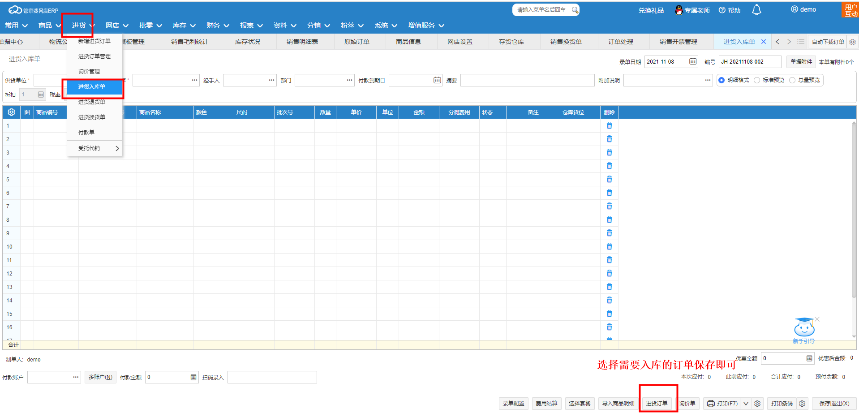Switch to the 销售明细表 tab
This screenshot has width=859, height=413.
tap(302, 42)
